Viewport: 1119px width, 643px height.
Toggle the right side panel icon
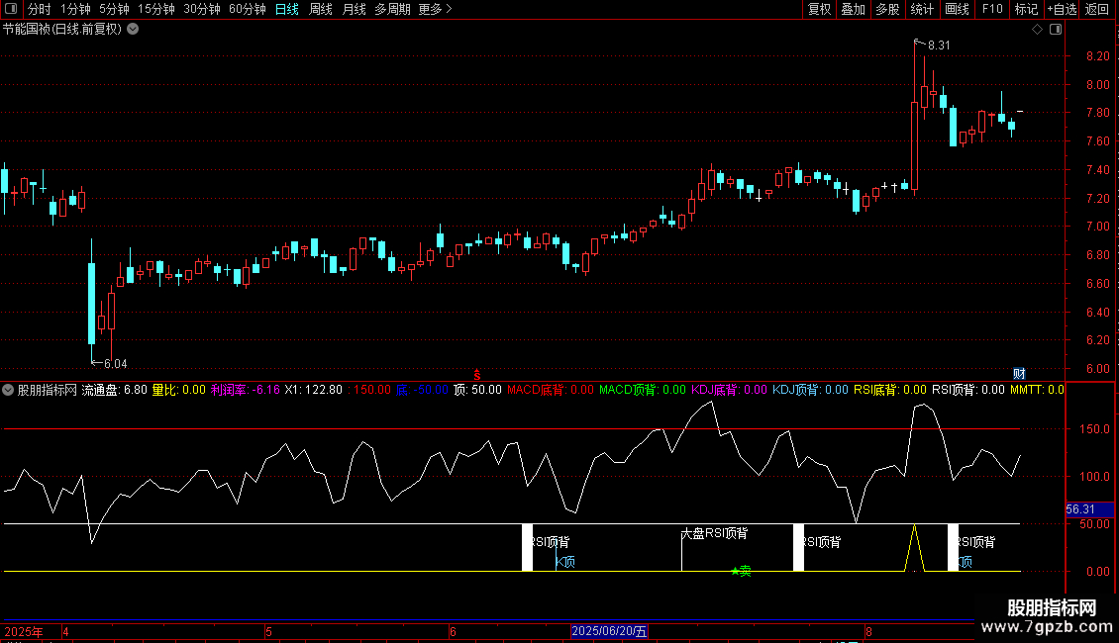(1056, 30)
